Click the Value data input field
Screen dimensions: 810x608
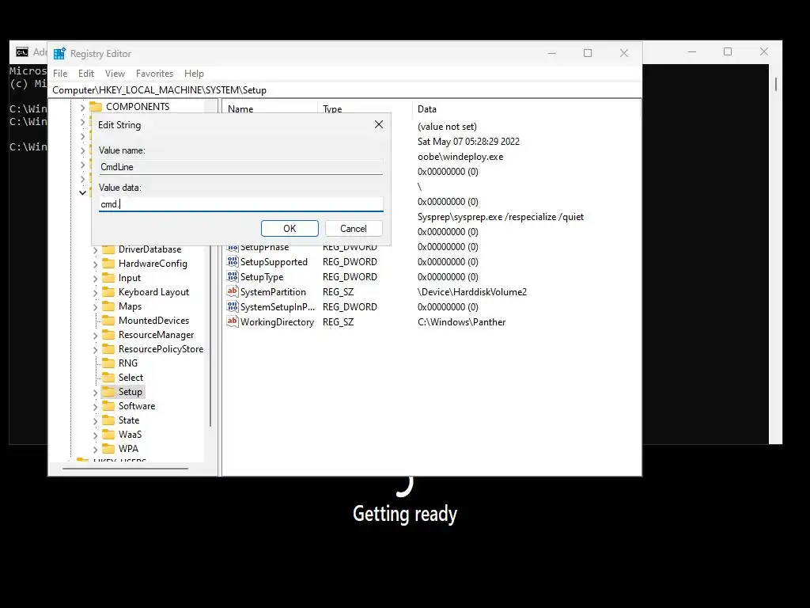click(x=241, y=204)
